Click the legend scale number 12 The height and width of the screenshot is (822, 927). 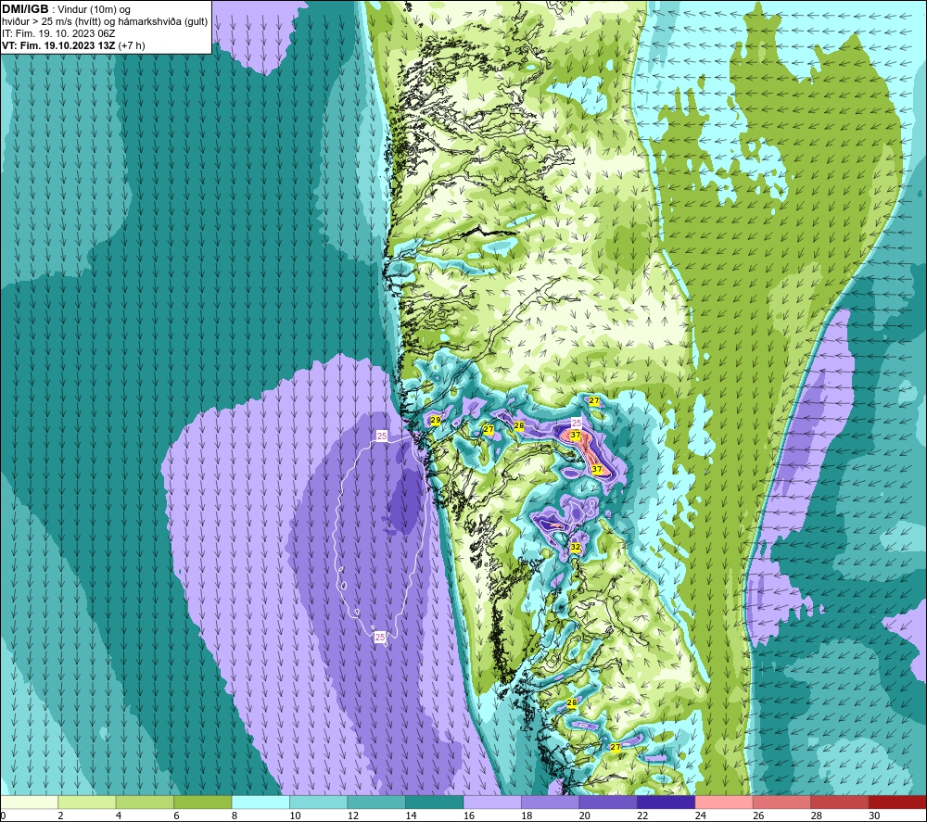pos(353,816)
